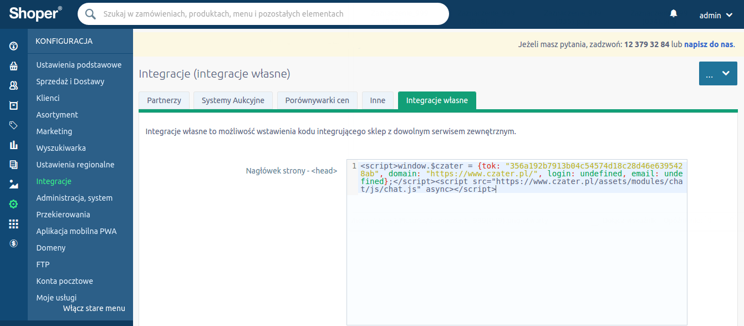Screen dimensions: 744x326
Task: Switch to the Systemy Aukcyjne tab
Action: [x=233, y=100]
